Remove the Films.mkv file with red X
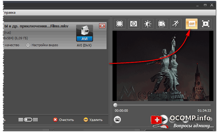The image size is (217, 132). 102,26
